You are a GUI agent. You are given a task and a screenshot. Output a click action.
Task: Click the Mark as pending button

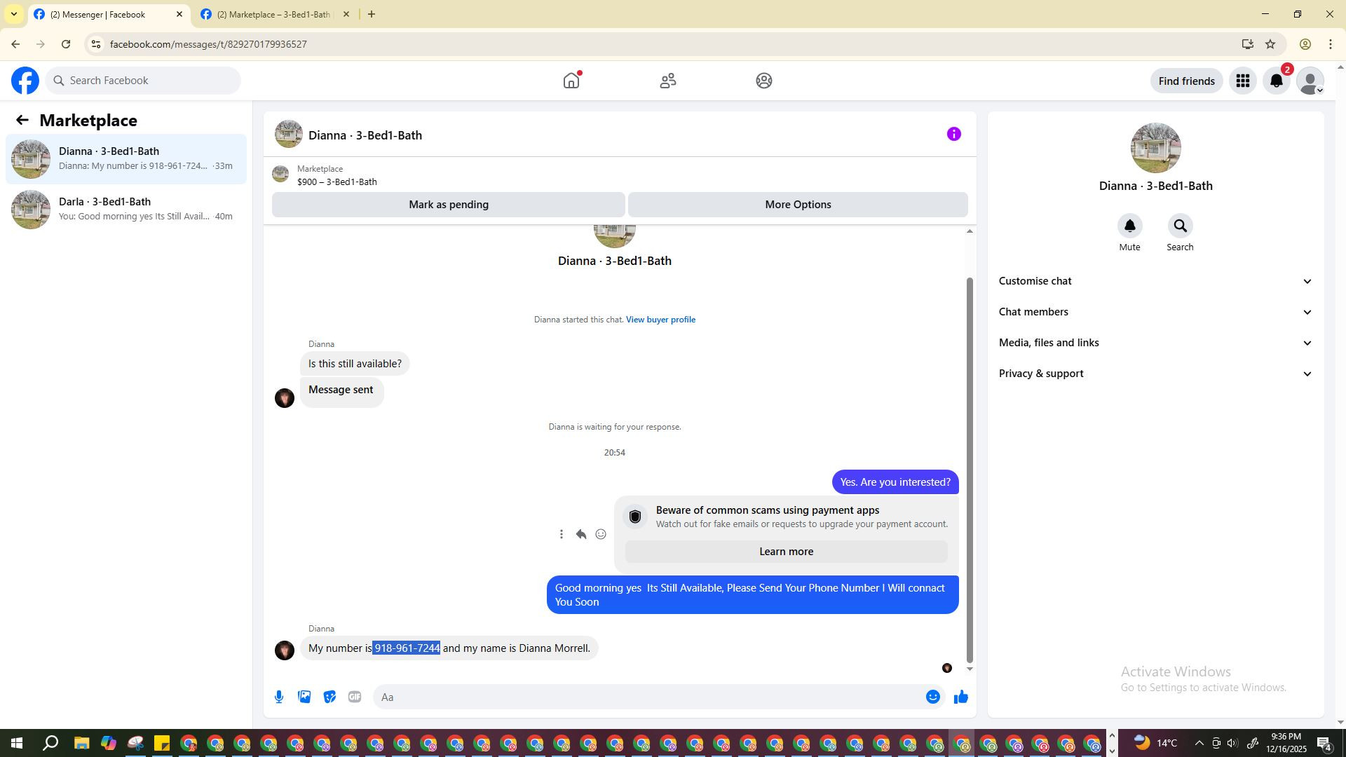[449, 205]
